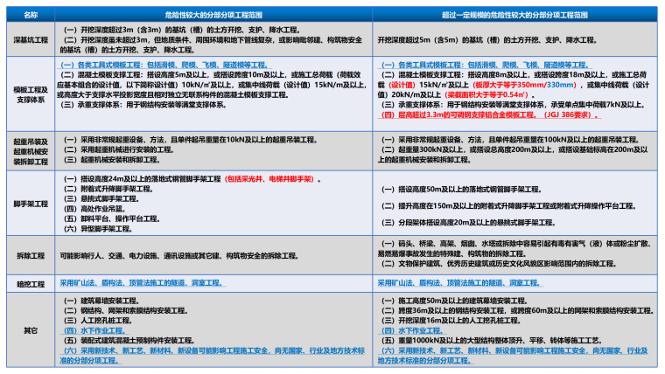This screenshot has width=665, height=374.
Task: Select the 拆除工程 row label
Action: [x=30, y=257]
